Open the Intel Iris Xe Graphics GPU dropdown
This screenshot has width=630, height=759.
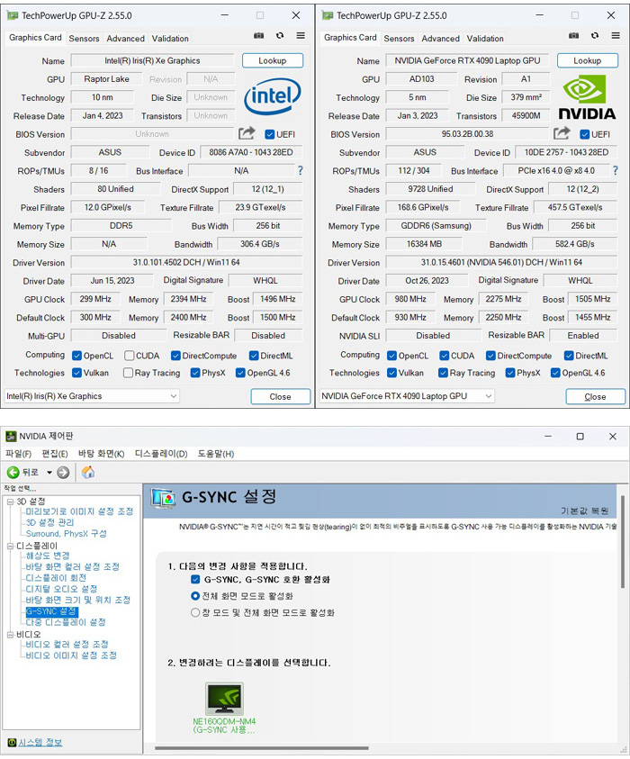point(92,396)
